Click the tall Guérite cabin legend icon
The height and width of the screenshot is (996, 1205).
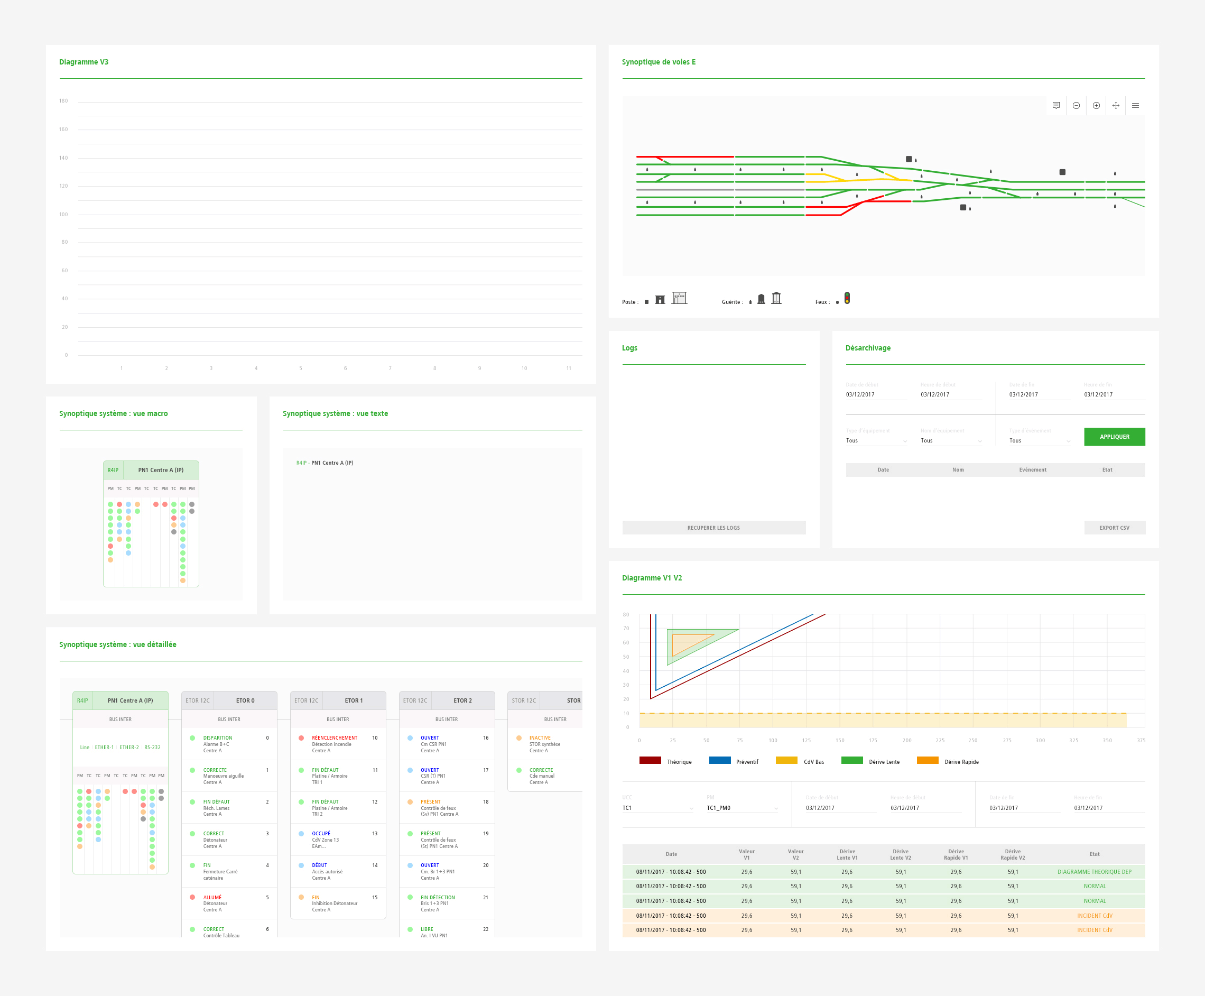point(776,298)
